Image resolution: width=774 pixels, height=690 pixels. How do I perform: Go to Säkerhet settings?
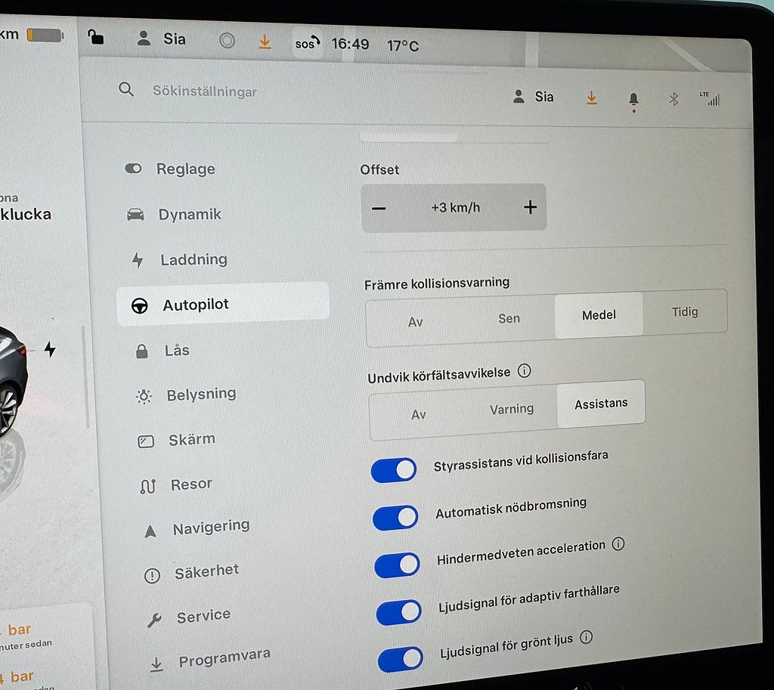pyautogui.click(x=206, y=572)
